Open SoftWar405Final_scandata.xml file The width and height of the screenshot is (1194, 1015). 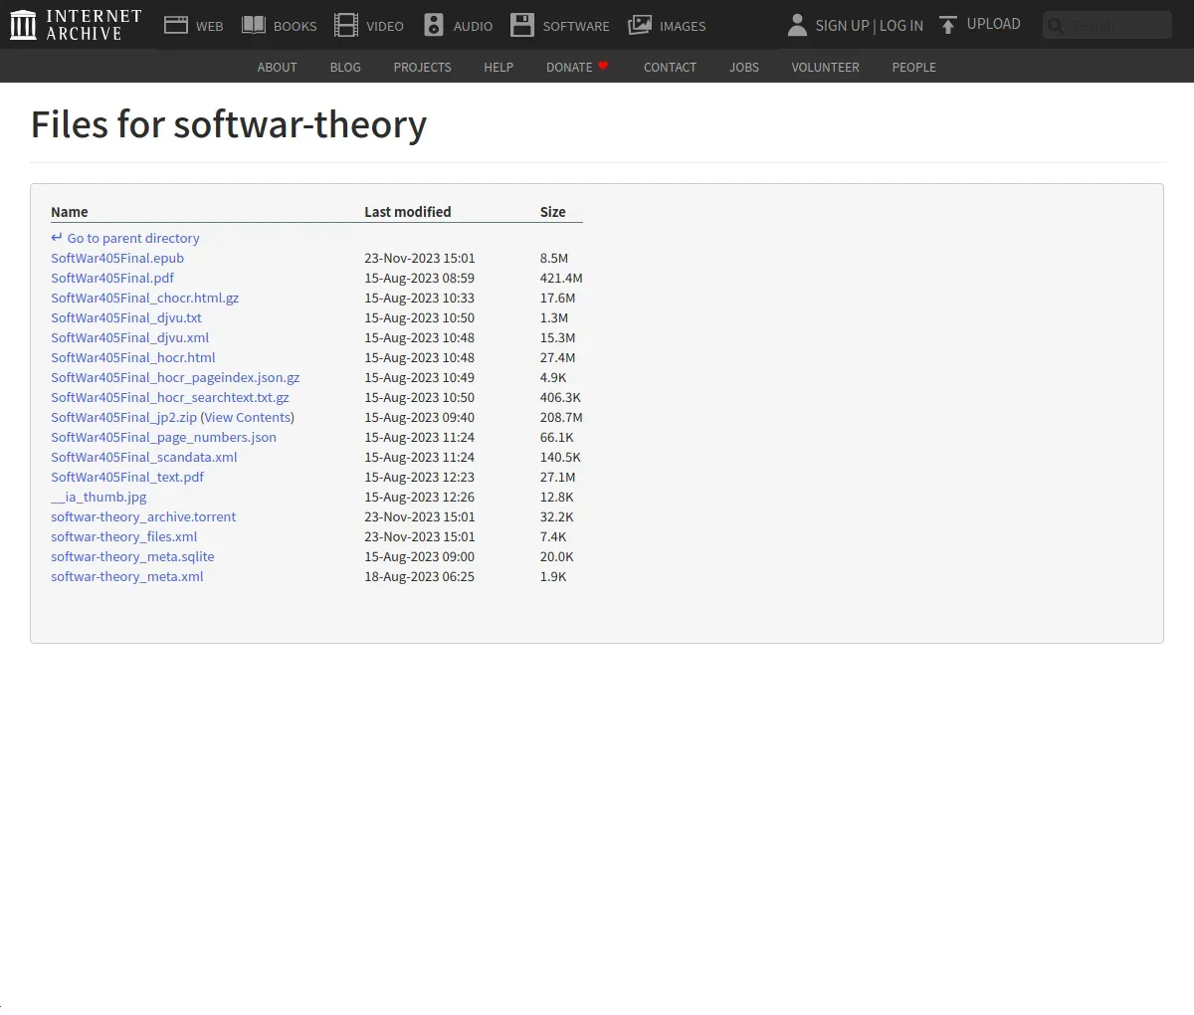point(144,457)
